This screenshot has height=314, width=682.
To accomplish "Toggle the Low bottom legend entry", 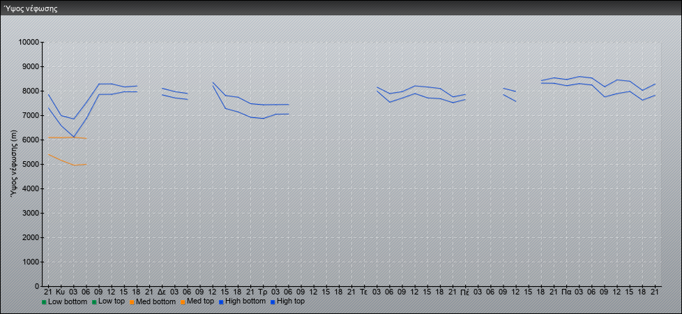I will tap(64, 301).
